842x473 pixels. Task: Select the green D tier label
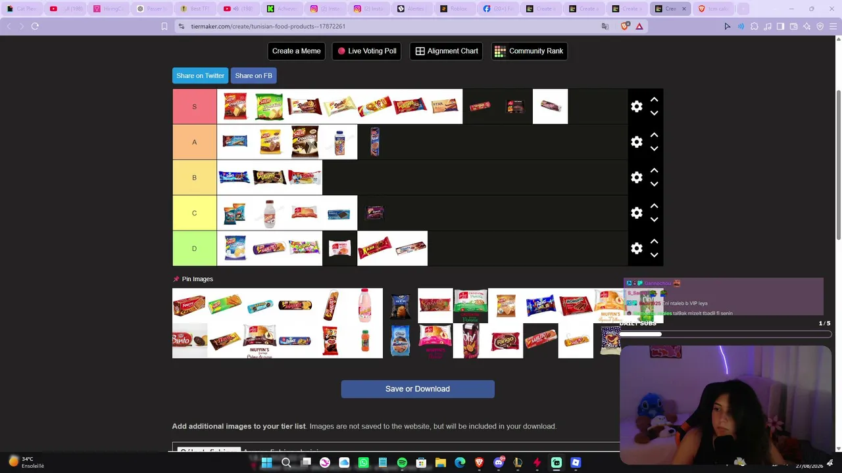point(194,248)
